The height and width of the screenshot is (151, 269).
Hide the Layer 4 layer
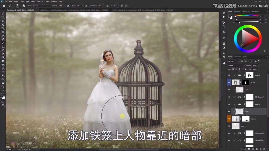[229, 111]
